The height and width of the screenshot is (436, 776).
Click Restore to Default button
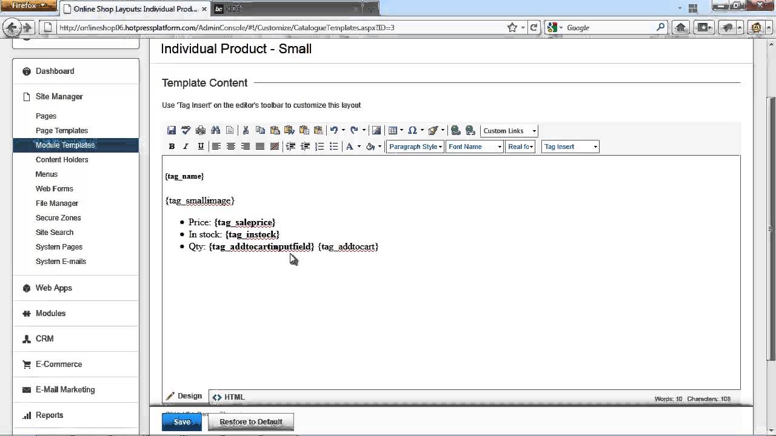251,421
